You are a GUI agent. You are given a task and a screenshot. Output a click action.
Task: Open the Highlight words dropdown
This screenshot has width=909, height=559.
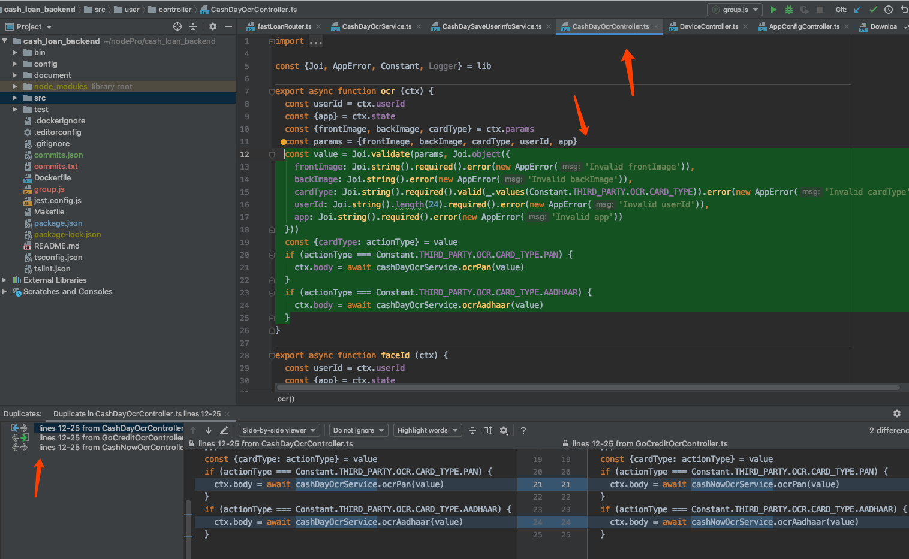pyautogui.click(x=428, y=430)
